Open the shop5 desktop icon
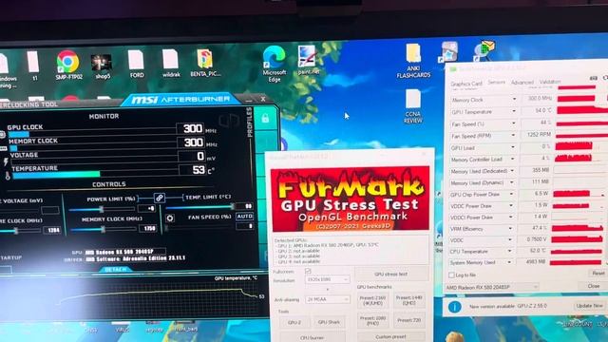Screen dimensions: 608x342 (x=102, y=66)
